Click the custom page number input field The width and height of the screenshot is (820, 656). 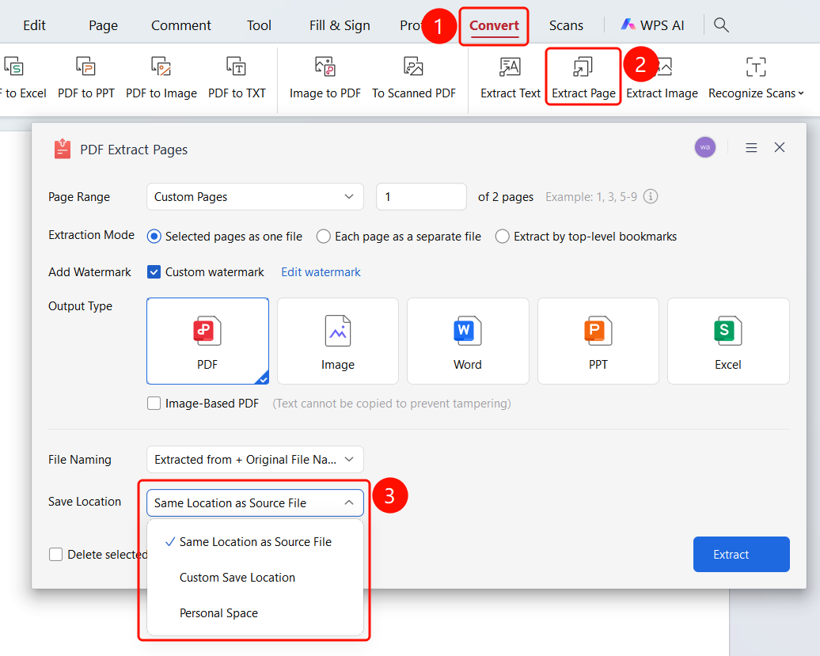point(421,196)
